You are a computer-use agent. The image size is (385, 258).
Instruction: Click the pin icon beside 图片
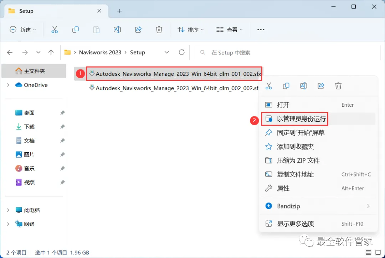(x=62, y=154)
